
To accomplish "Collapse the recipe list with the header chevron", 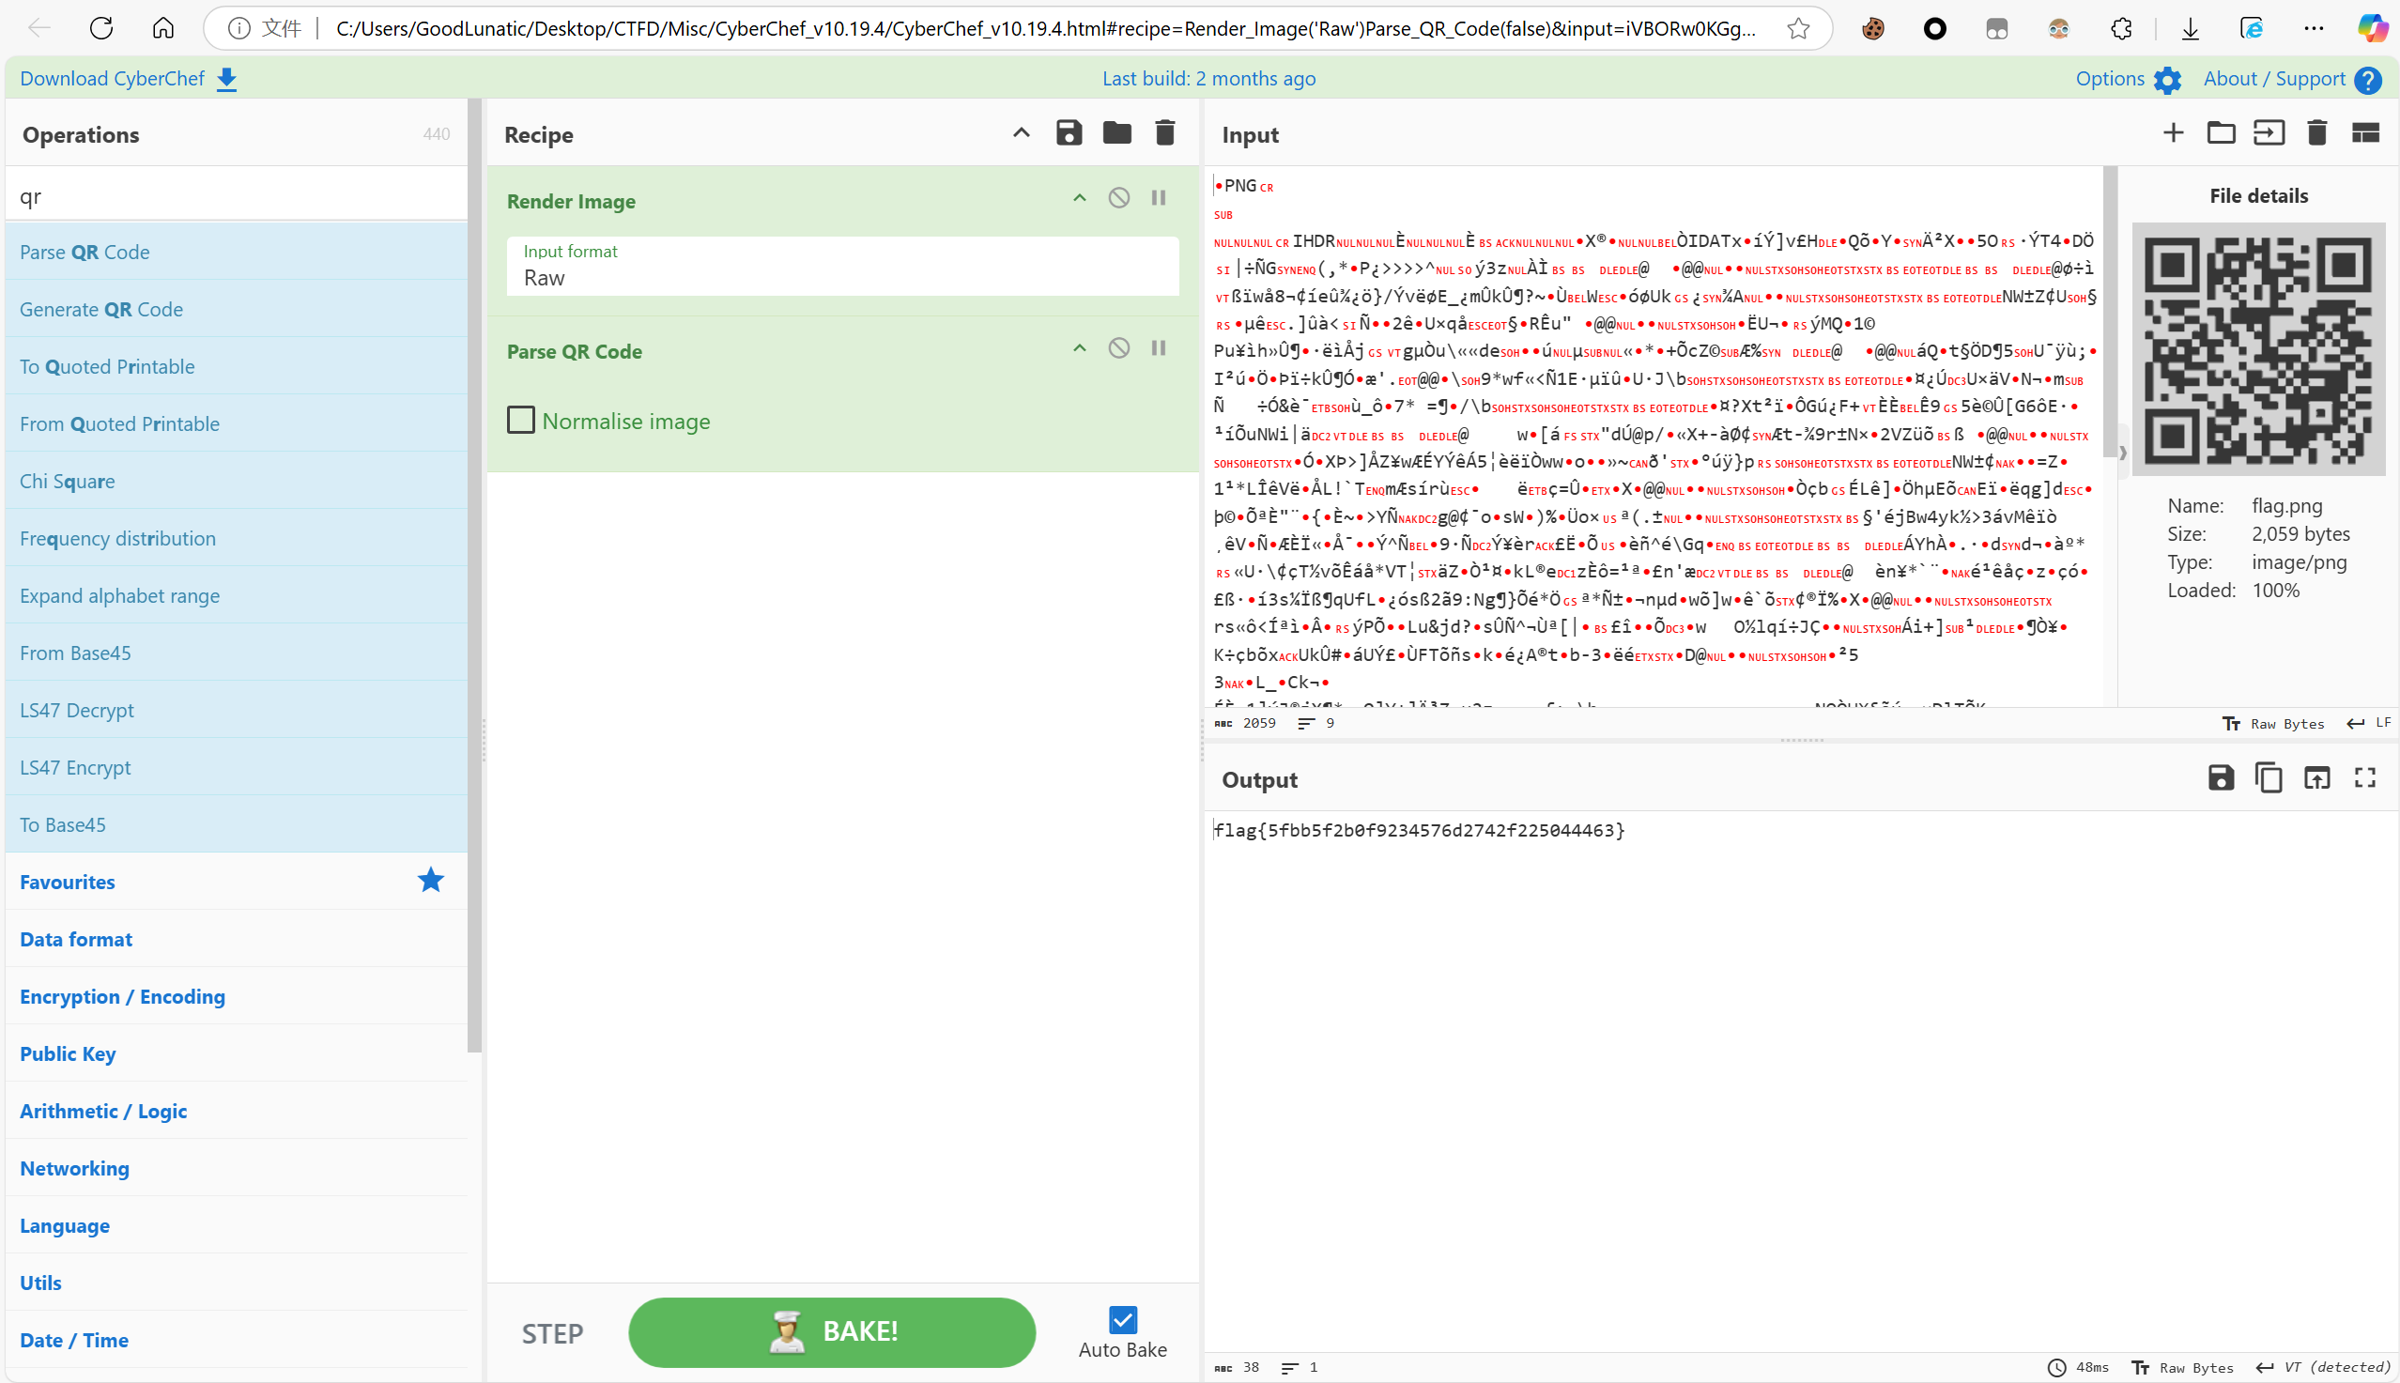I will click(x=1021, y=133).
